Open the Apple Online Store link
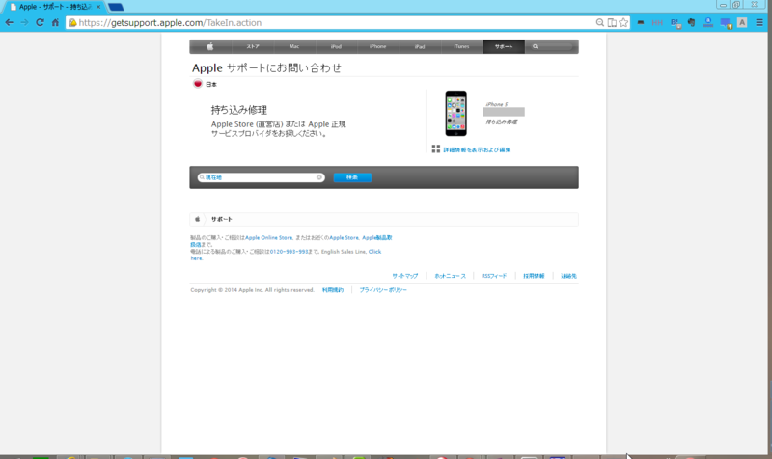The image size is (772, 459). point(269,237)
